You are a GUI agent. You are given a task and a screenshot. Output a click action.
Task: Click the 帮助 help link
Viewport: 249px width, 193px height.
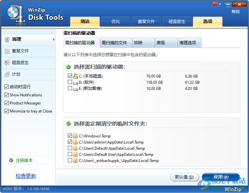point(235,12)
